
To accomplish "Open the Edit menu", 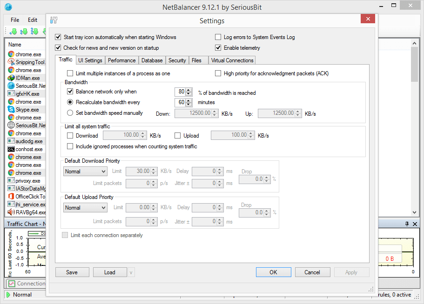I will point(33,20).
